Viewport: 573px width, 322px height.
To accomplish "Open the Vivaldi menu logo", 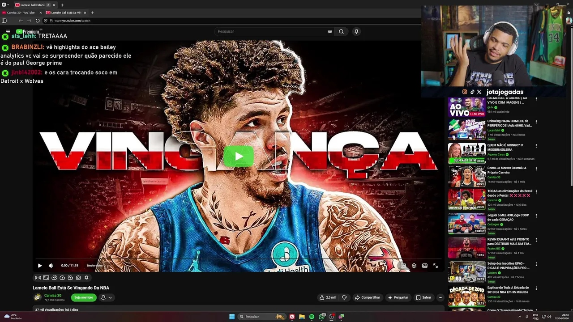I will pos(4,4).
